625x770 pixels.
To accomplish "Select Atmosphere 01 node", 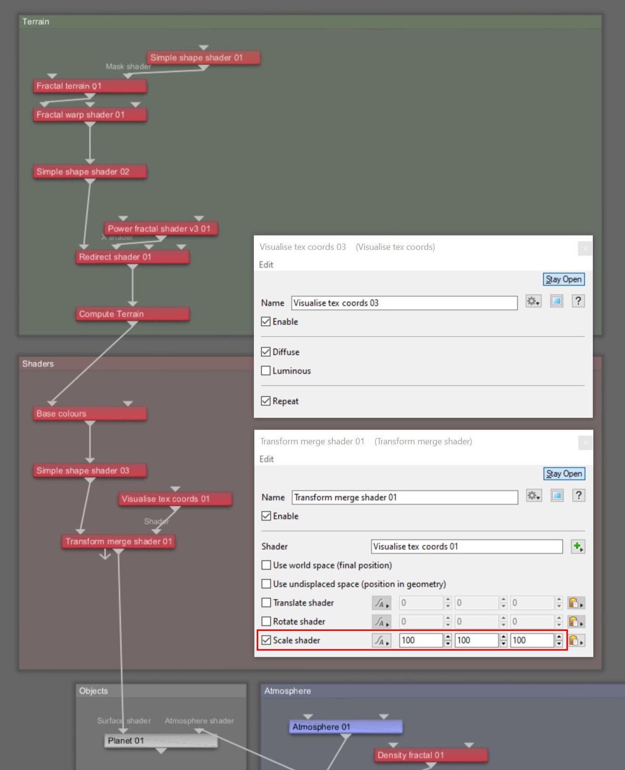I will tap(346, 727).
